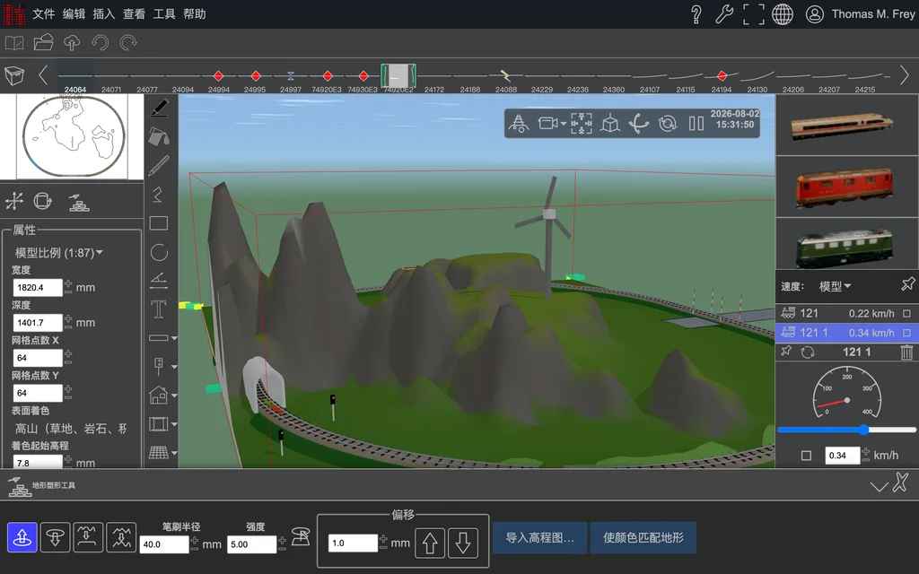The width and height of the screenshot is (919, 574).
Task: Select smooth terrain brush mode
Action: click(89, 538)
